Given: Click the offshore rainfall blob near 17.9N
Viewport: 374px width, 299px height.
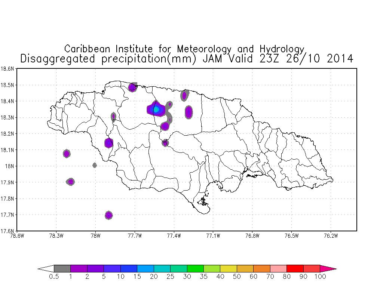Looking at the screenshot, I should [70, 182].
